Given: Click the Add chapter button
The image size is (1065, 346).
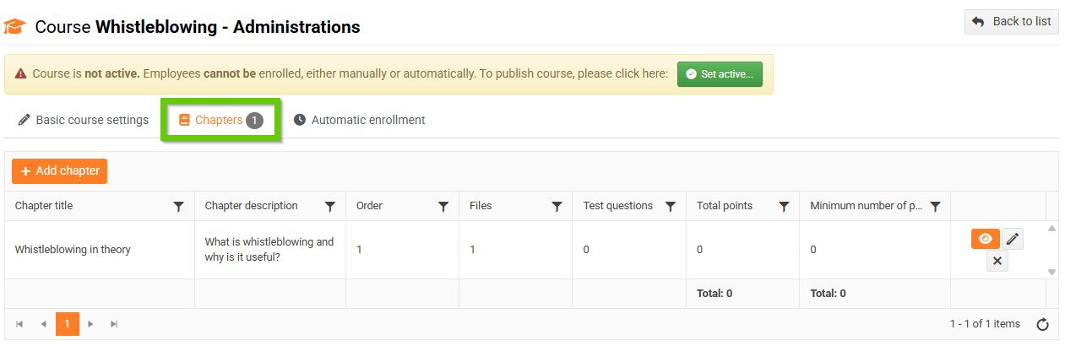Looking at the screenshot, I should [59, 170].
